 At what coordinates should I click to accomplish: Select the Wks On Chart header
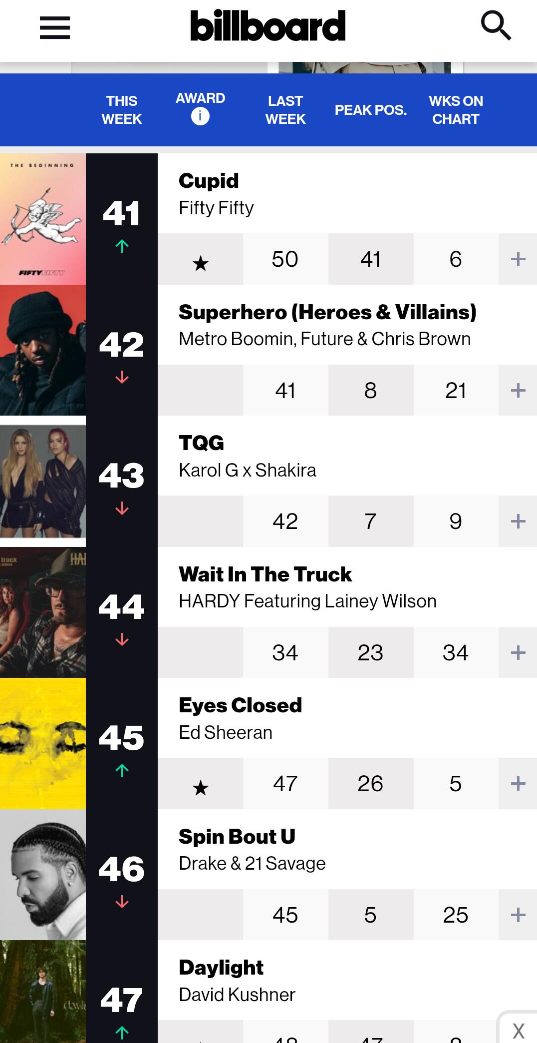[456, 110]
